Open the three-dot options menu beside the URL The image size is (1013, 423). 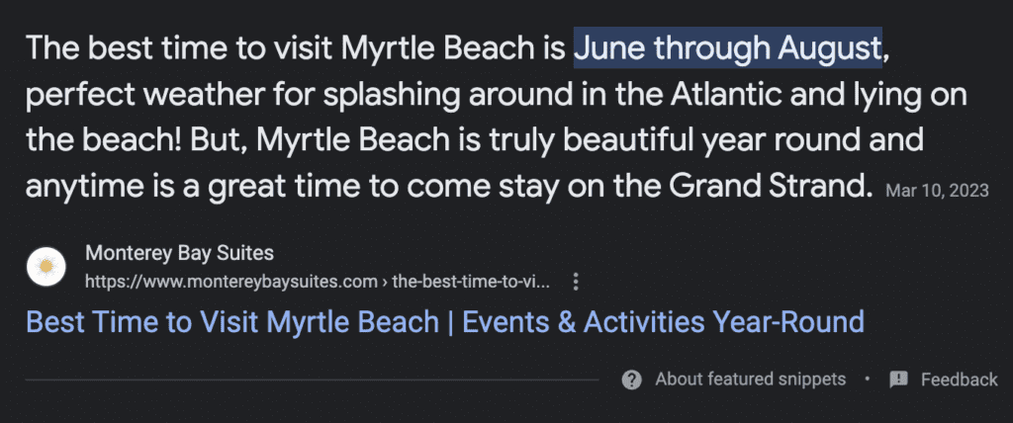576,282
